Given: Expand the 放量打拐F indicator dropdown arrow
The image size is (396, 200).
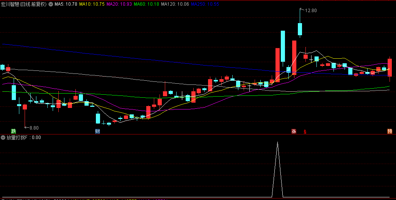Looking at the screenshot, I should tap(3, 137).
